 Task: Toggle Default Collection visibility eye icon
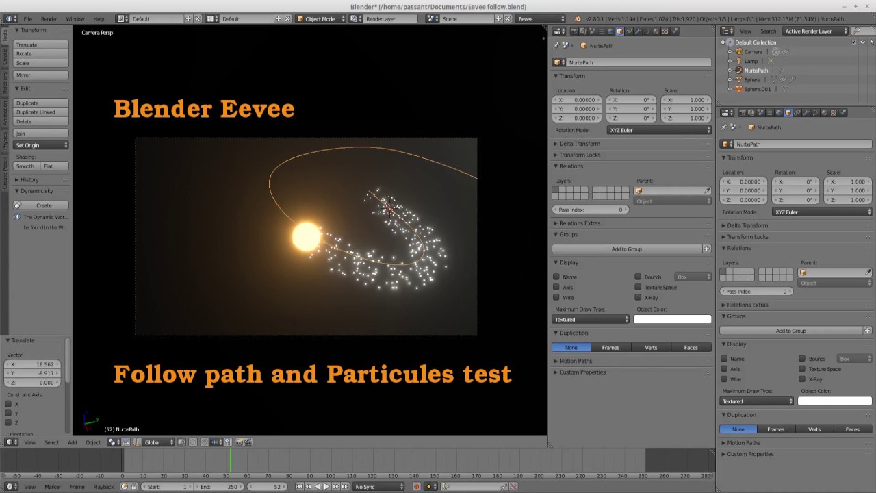pos(862,42)
